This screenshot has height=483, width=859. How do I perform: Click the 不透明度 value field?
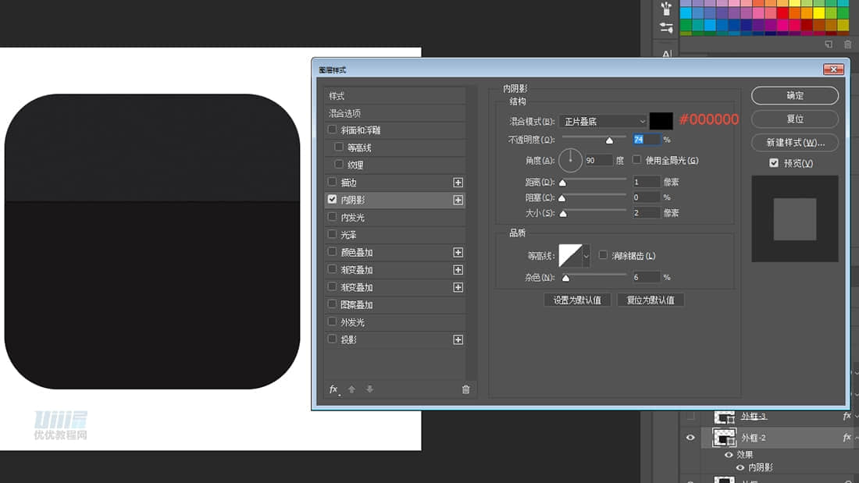[x=647, y=140]
